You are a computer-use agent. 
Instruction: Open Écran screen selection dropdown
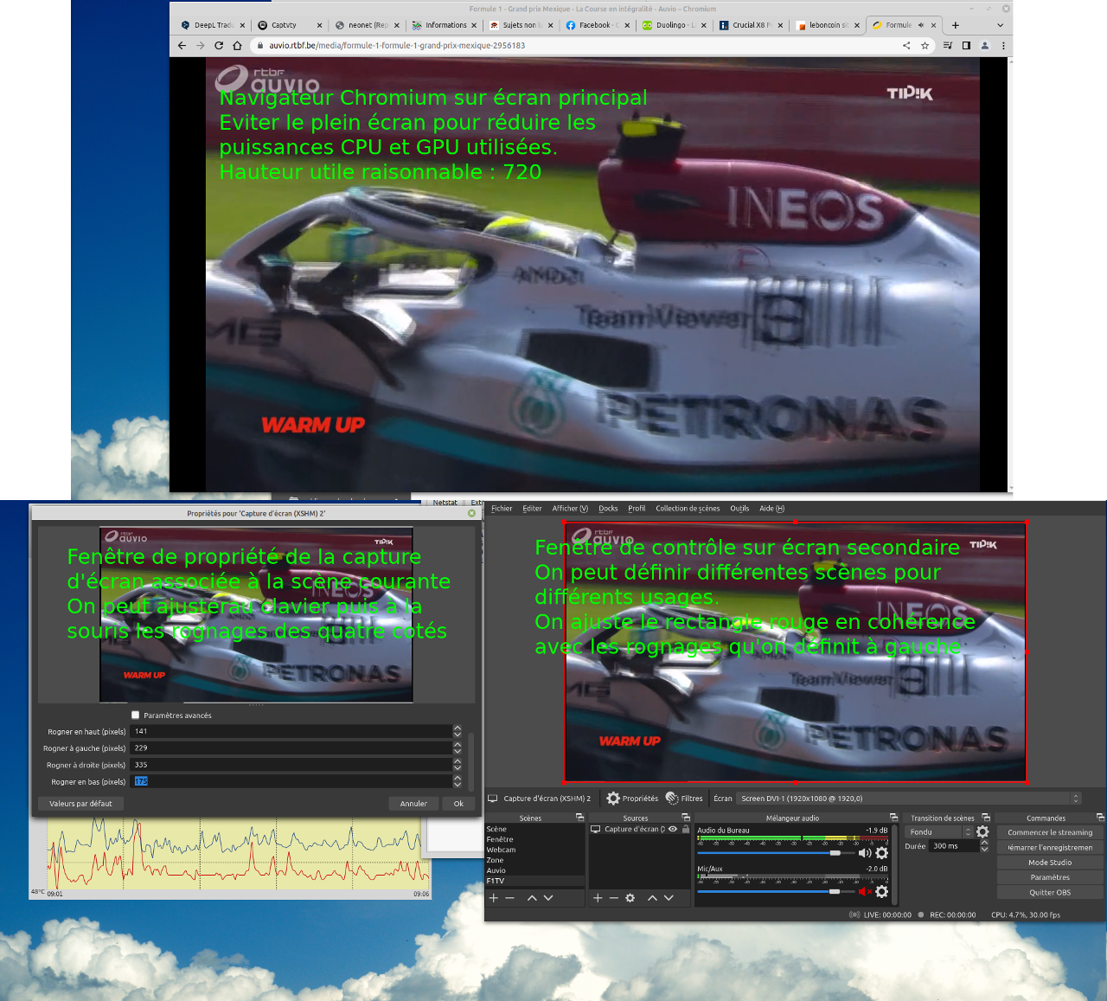point(910,799)
